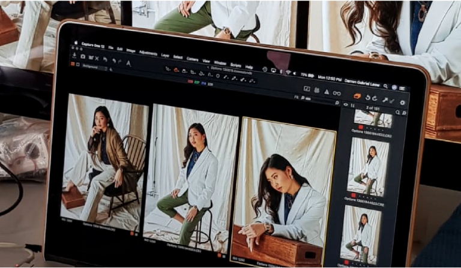
Task: Choose the Select pointer cursor tool
Action: [167, 68]
